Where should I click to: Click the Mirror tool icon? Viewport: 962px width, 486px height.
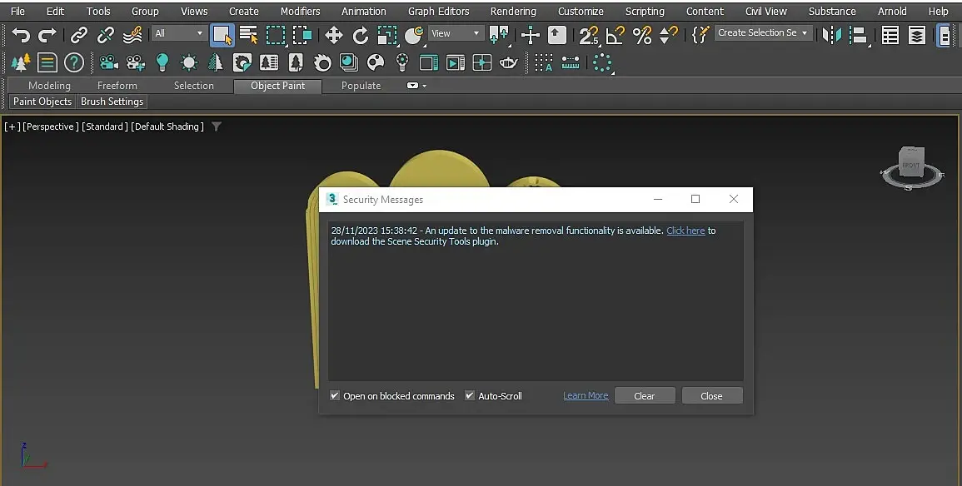tap(831, 35)
